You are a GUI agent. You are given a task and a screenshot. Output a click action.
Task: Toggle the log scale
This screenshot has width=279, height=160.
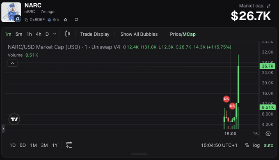pyautogui.click(x=256, y=145)
